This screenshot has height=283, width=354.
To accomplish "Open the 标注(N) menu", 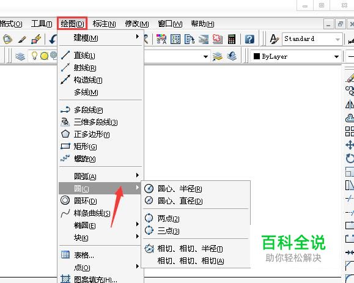I will point(104,23).
